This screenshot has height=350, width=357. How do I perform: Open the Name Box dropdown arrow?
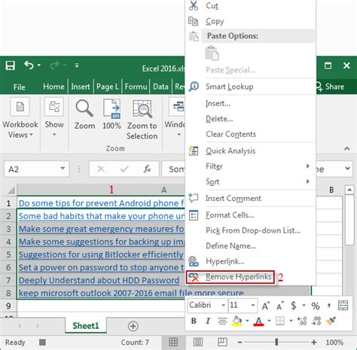pos(63,169)
